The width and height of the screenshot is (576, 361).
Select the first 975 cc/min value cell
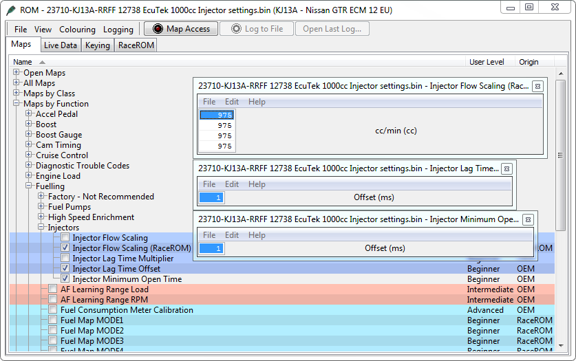click(x=217, y=115)
